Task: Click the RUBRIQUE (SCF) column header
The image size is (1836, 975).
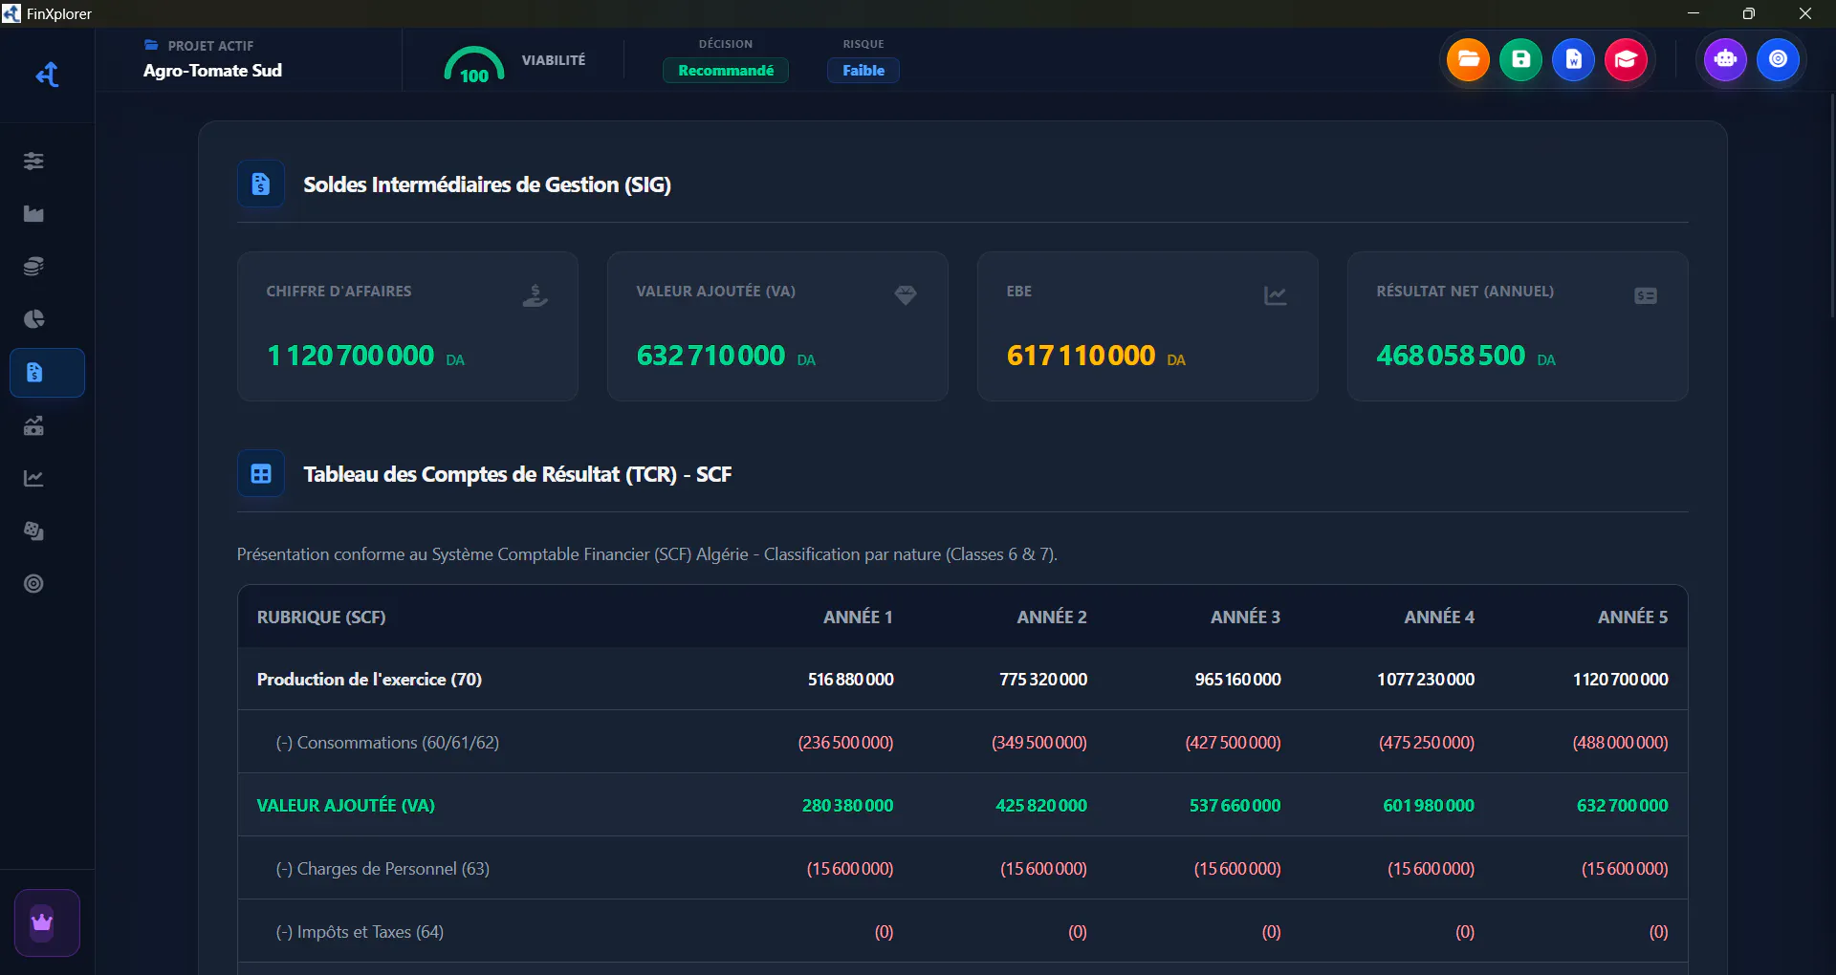Action: pos(321,617)
